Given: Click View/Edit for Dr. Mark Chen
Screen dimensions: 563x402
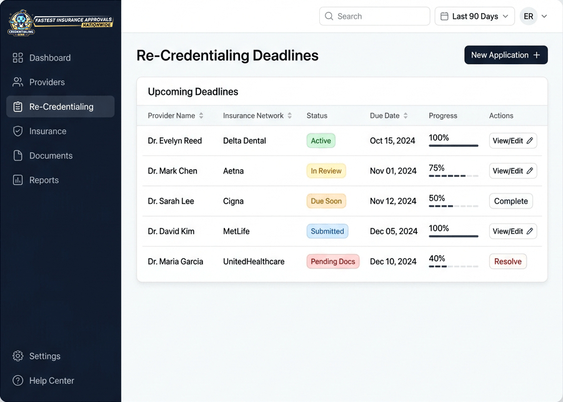Looking at the screenshot, I should tap(513, 170).
